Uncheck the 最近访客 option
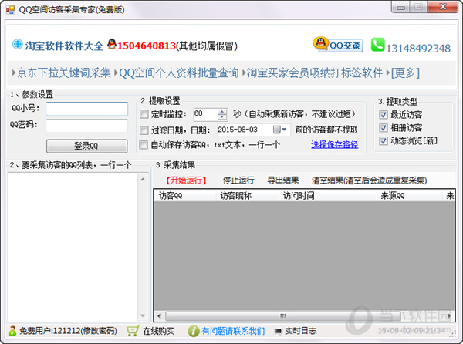 tap(384, 115)
